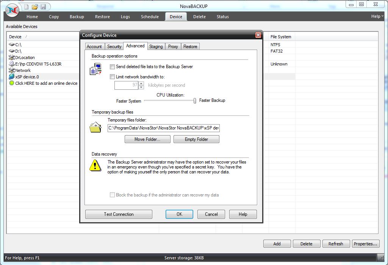Screen dimensions: 388x265
Task: Click 'Click HERE to add an online device'
Action: pos(46,83)
